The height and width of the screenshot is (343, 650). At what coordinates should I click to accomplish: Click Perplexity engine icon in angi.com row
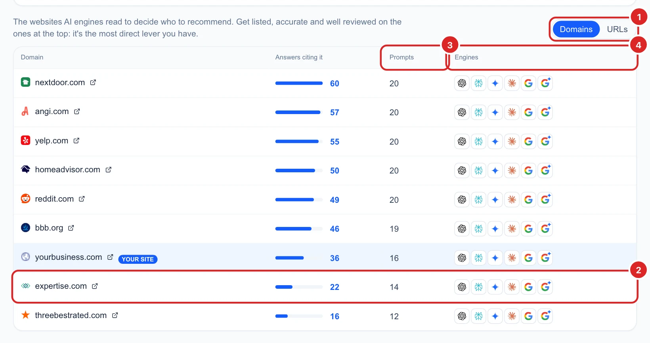478,112
